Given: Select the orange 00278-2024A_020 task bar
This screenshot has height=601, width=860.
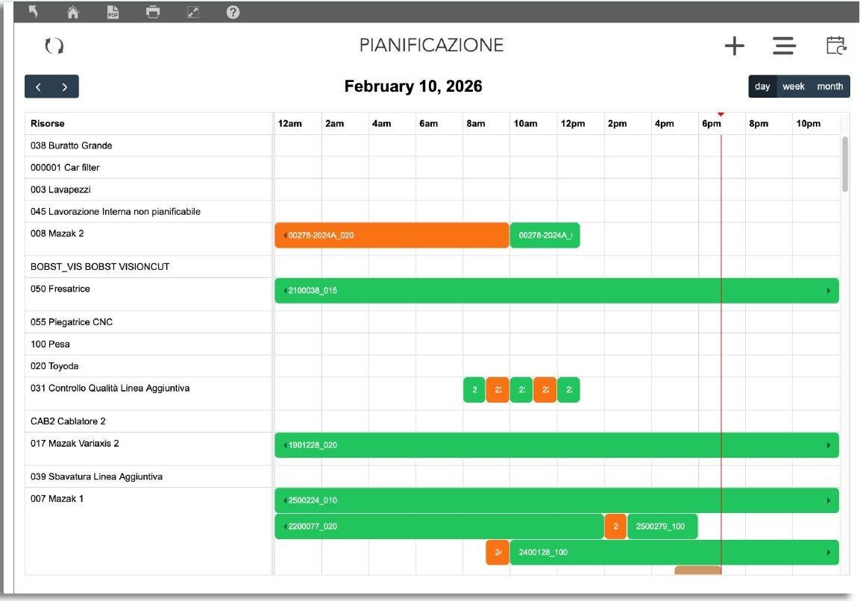Looking at the screenshot, I should (392, 235).
